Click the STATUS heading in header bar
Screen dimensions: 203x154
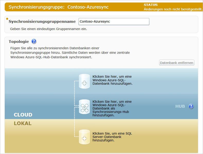tap(151, 5)
